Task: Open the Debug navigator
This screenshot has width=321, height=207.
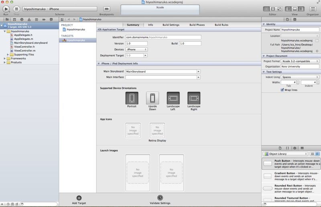Action: point(37,19)
